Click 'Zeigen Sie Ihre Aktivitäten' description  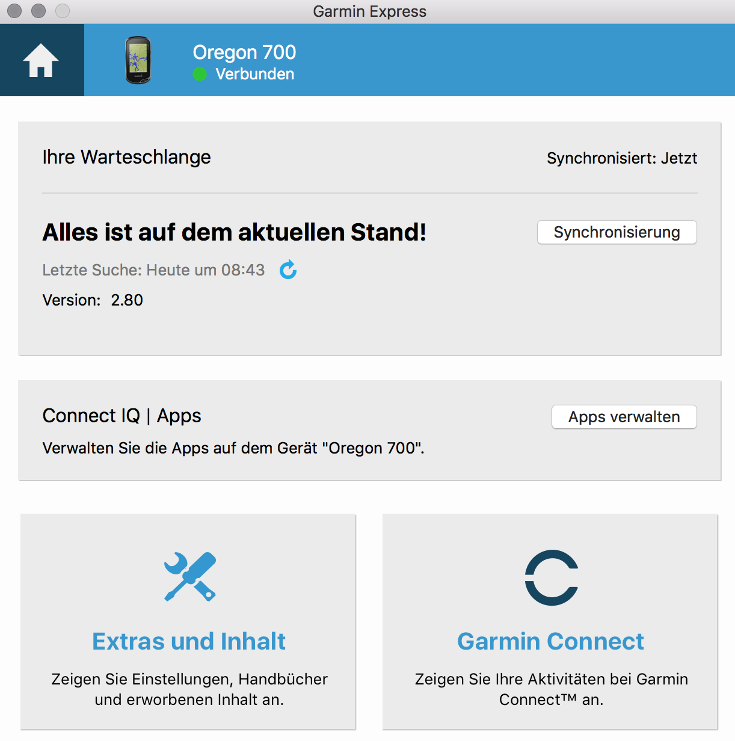click(x=551, y=689)
